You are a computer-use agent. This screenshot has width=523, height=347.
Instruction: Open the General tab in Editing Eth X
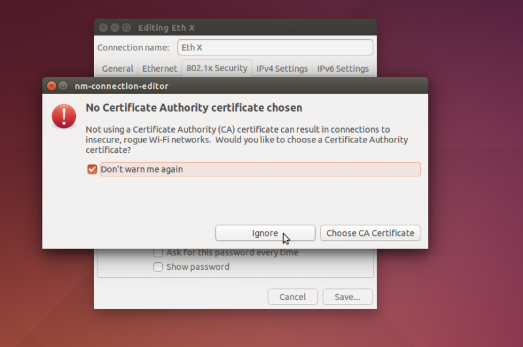tap(118, 69)
